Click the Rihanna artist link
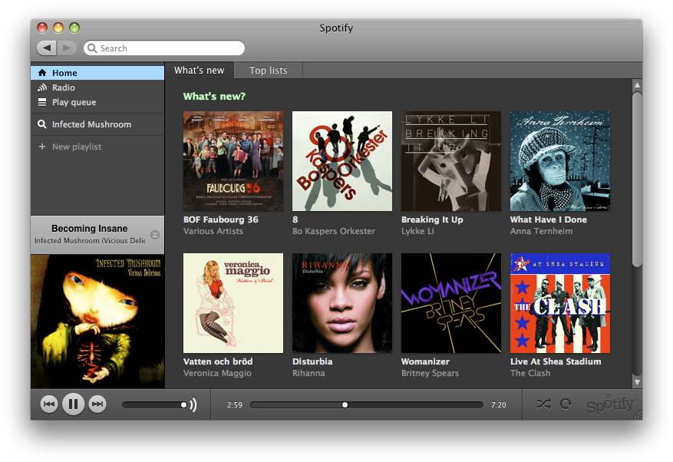Screen dimensions: 673x462 click(x=308, y=373)
